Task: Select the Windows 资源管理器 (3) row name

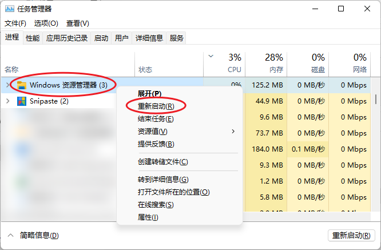Action: [69, 85]
